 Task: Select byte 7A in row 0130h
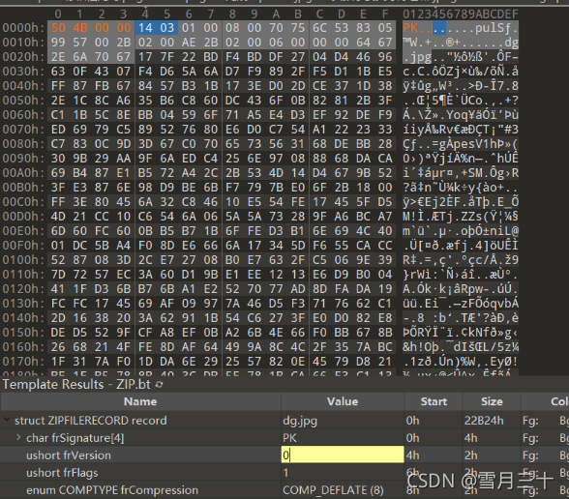click(232, 304)
